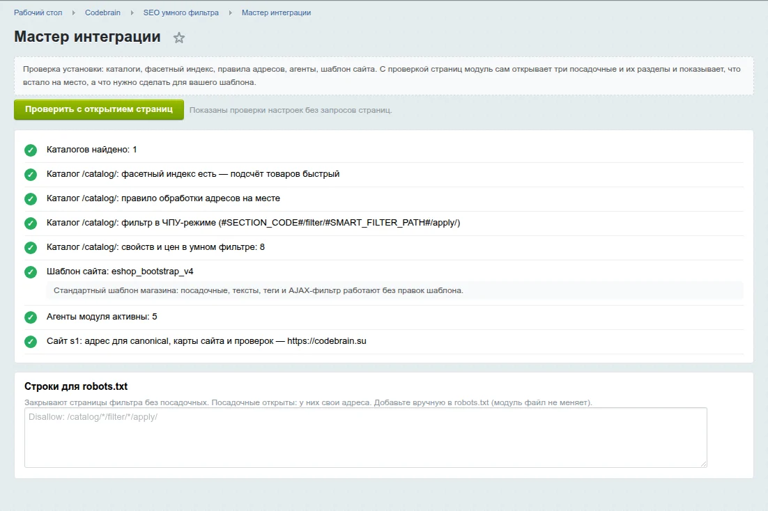Open 'Codebrain' breadcrumb link
This screenshot has width=768, height=511.
pyautogui.click(x=102, y=13)
